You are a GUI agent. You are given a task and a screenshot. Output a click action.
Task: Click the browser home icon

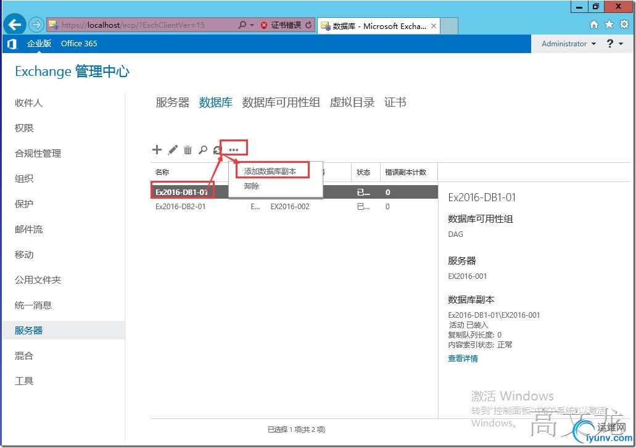point(594,25)
